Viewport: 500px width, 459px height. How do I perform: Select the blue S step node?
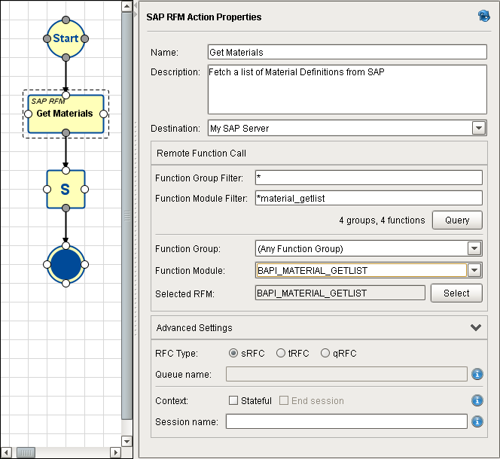coord(66,189)
